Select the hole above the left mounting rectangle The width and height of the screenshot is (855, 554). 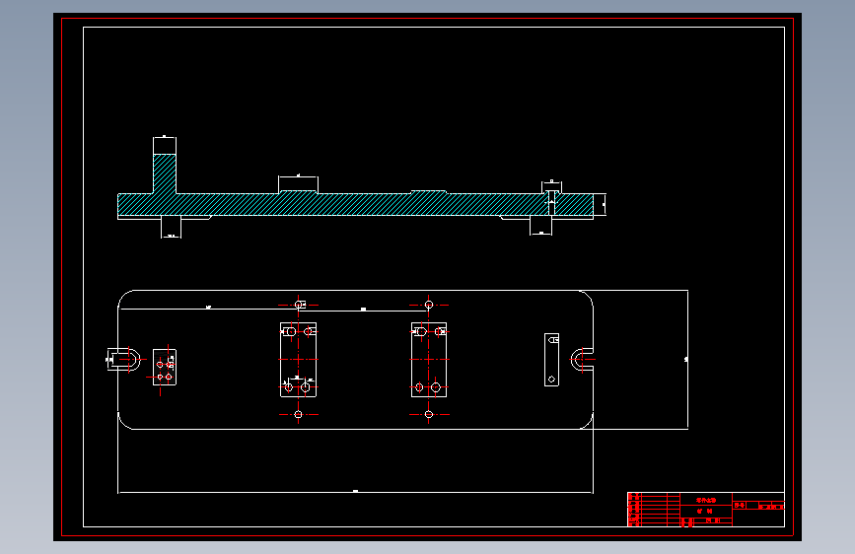298,305
